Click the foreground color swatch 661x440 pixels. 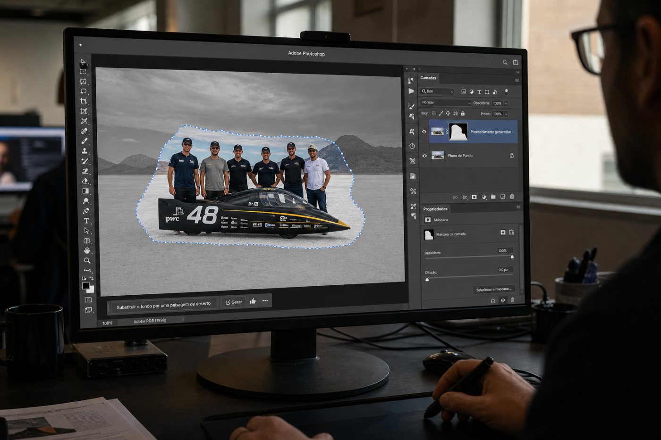pos(85,286)
